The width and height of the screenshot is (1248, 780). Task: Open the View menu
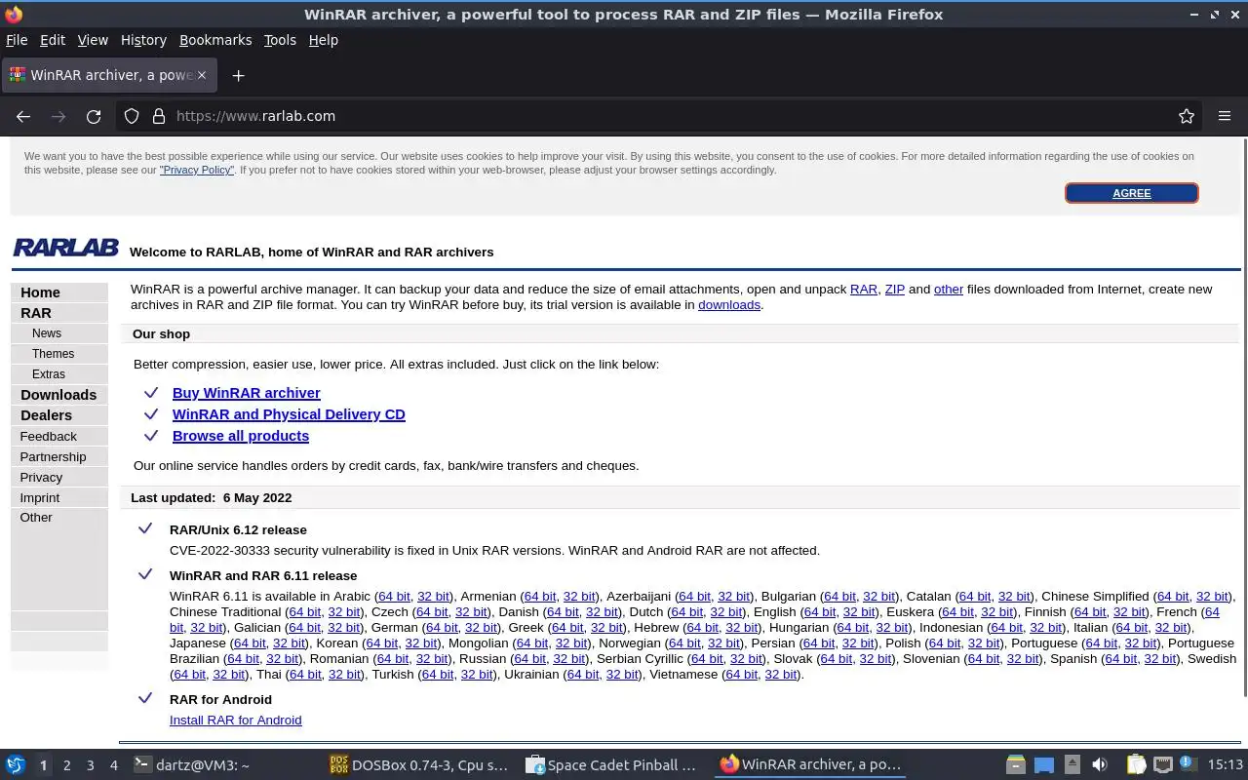click(x=93, y=40)
